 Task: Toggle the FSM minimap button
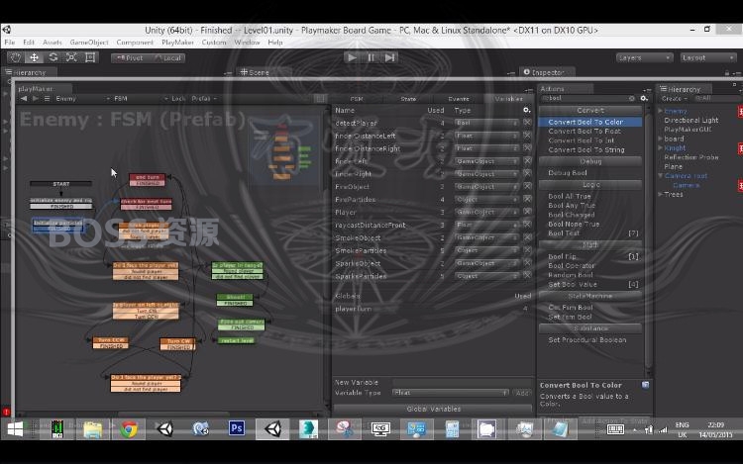point(320,98)
